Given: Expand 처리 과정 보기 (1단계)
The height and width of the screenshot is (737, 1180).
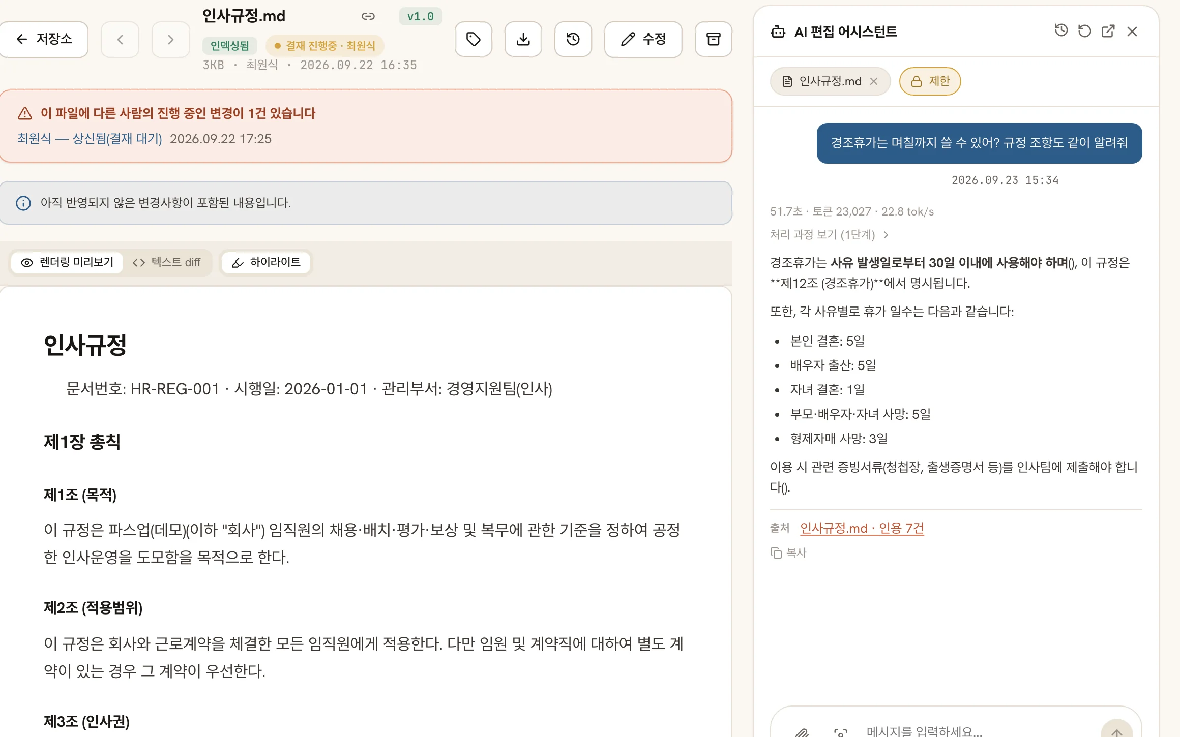Looking at the screenshot, I should [x=829, y=234].
